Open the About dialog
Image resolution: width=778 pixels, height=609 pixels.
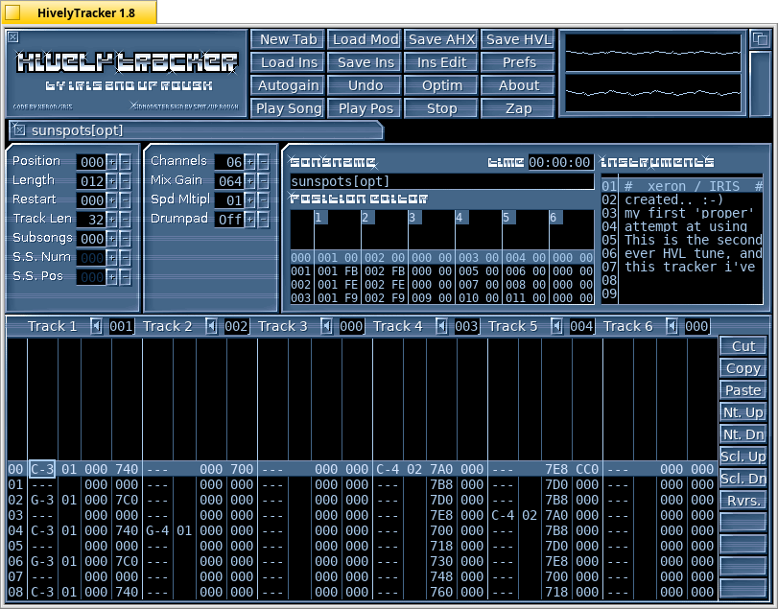point(518,85)
